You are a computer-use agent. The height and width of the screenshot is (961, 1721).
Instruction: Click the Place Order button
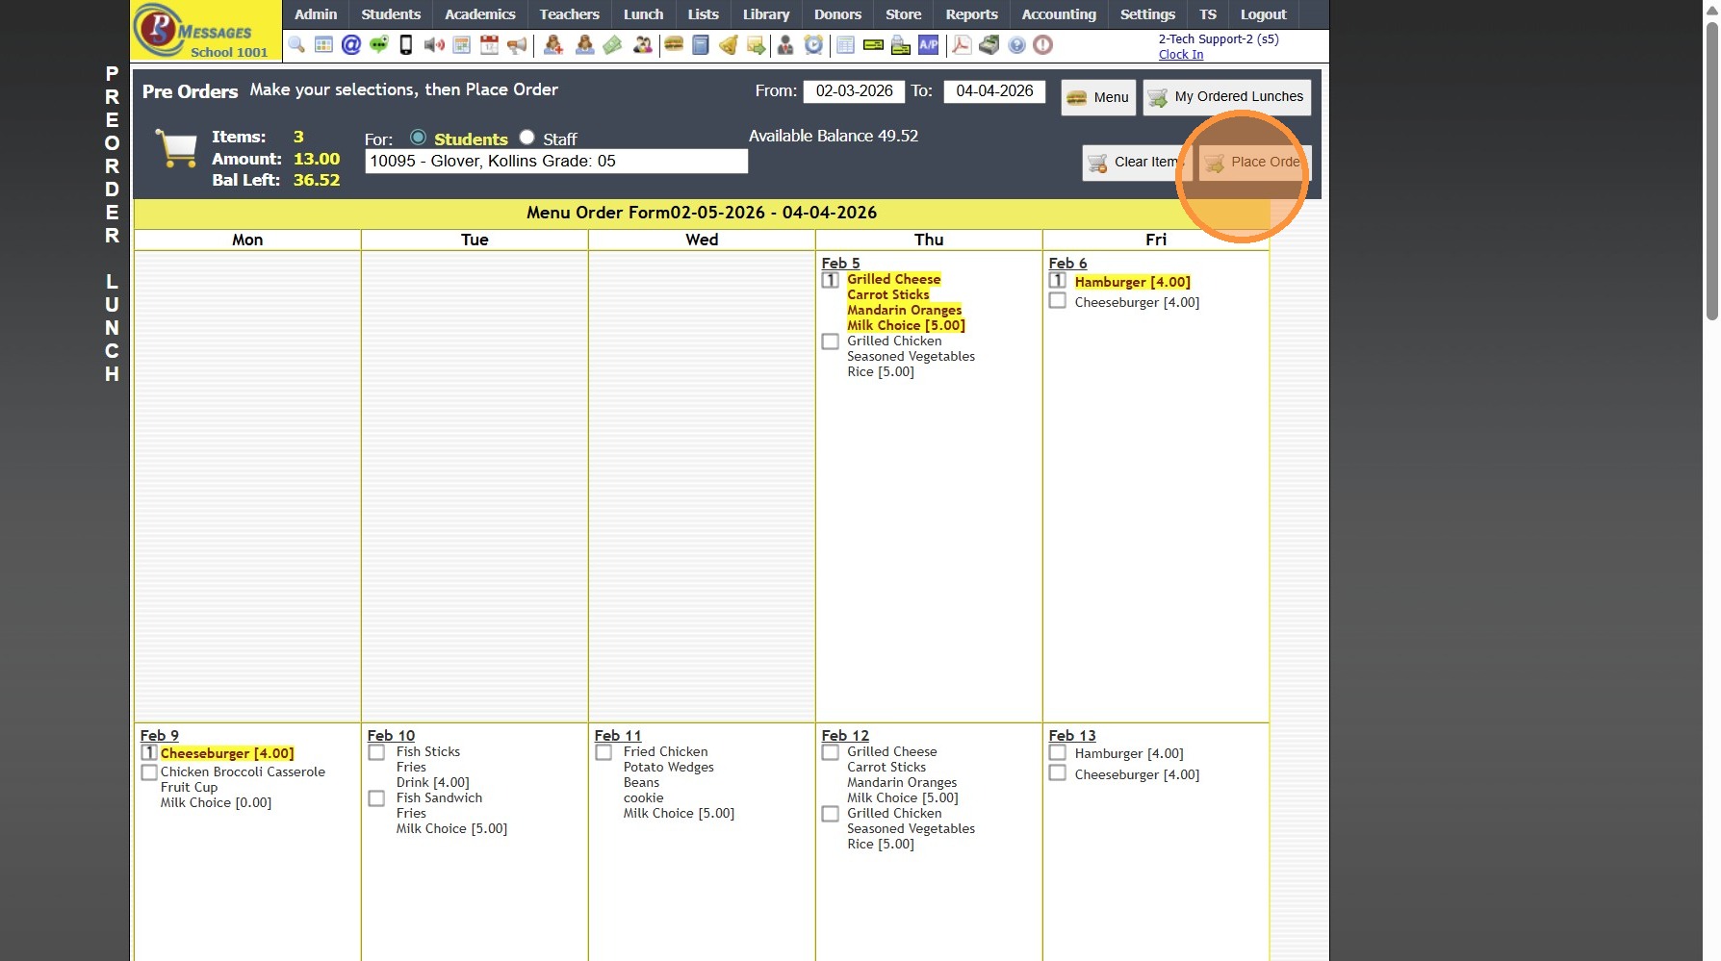coord(1254,163)
